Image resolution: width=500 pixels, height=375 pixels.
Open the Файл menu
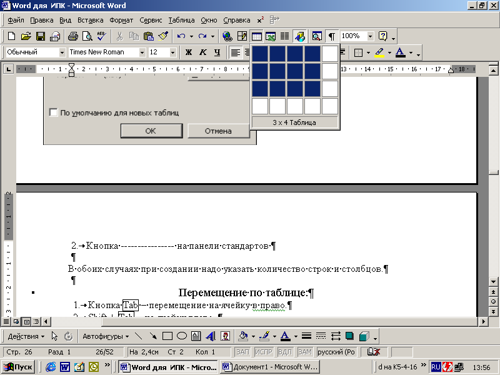(x=16, y=20)
